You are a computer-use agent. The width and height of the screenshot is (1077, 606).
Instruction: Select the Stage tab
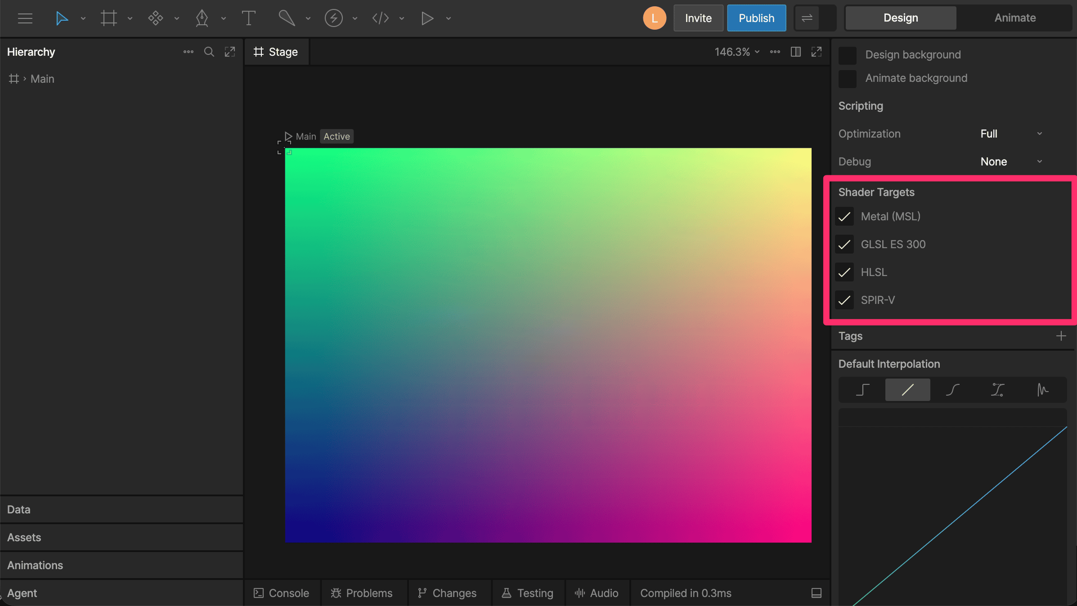[x=276, y=52]
